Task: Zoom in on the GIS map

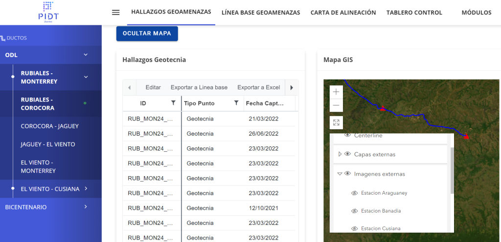Action: 336,92
